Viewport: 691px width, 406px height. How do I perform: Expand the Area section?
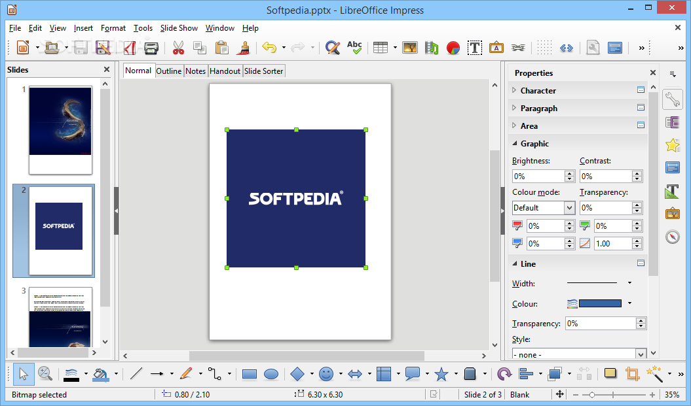[x=514, y=126]
